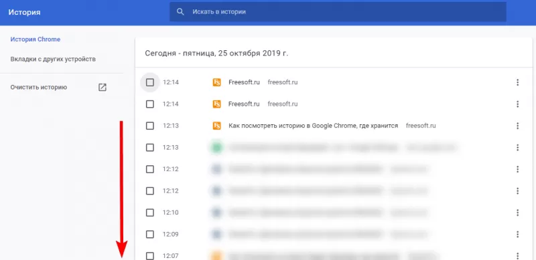The width and height of the screenshot is (536, 260).
Task: Click the date header "Сегодня - пятница, 25 октября 2019 г."
Action: point(216,53)
